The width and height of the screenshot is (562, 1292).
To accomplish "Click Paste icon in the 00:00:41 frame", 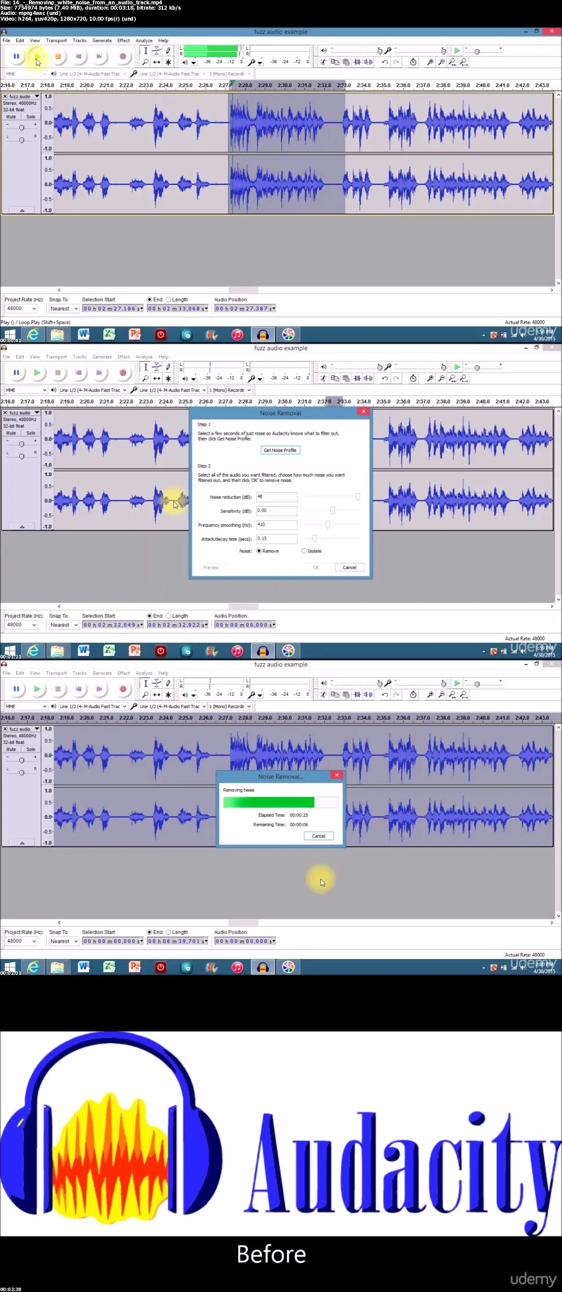I will (346, 62).
